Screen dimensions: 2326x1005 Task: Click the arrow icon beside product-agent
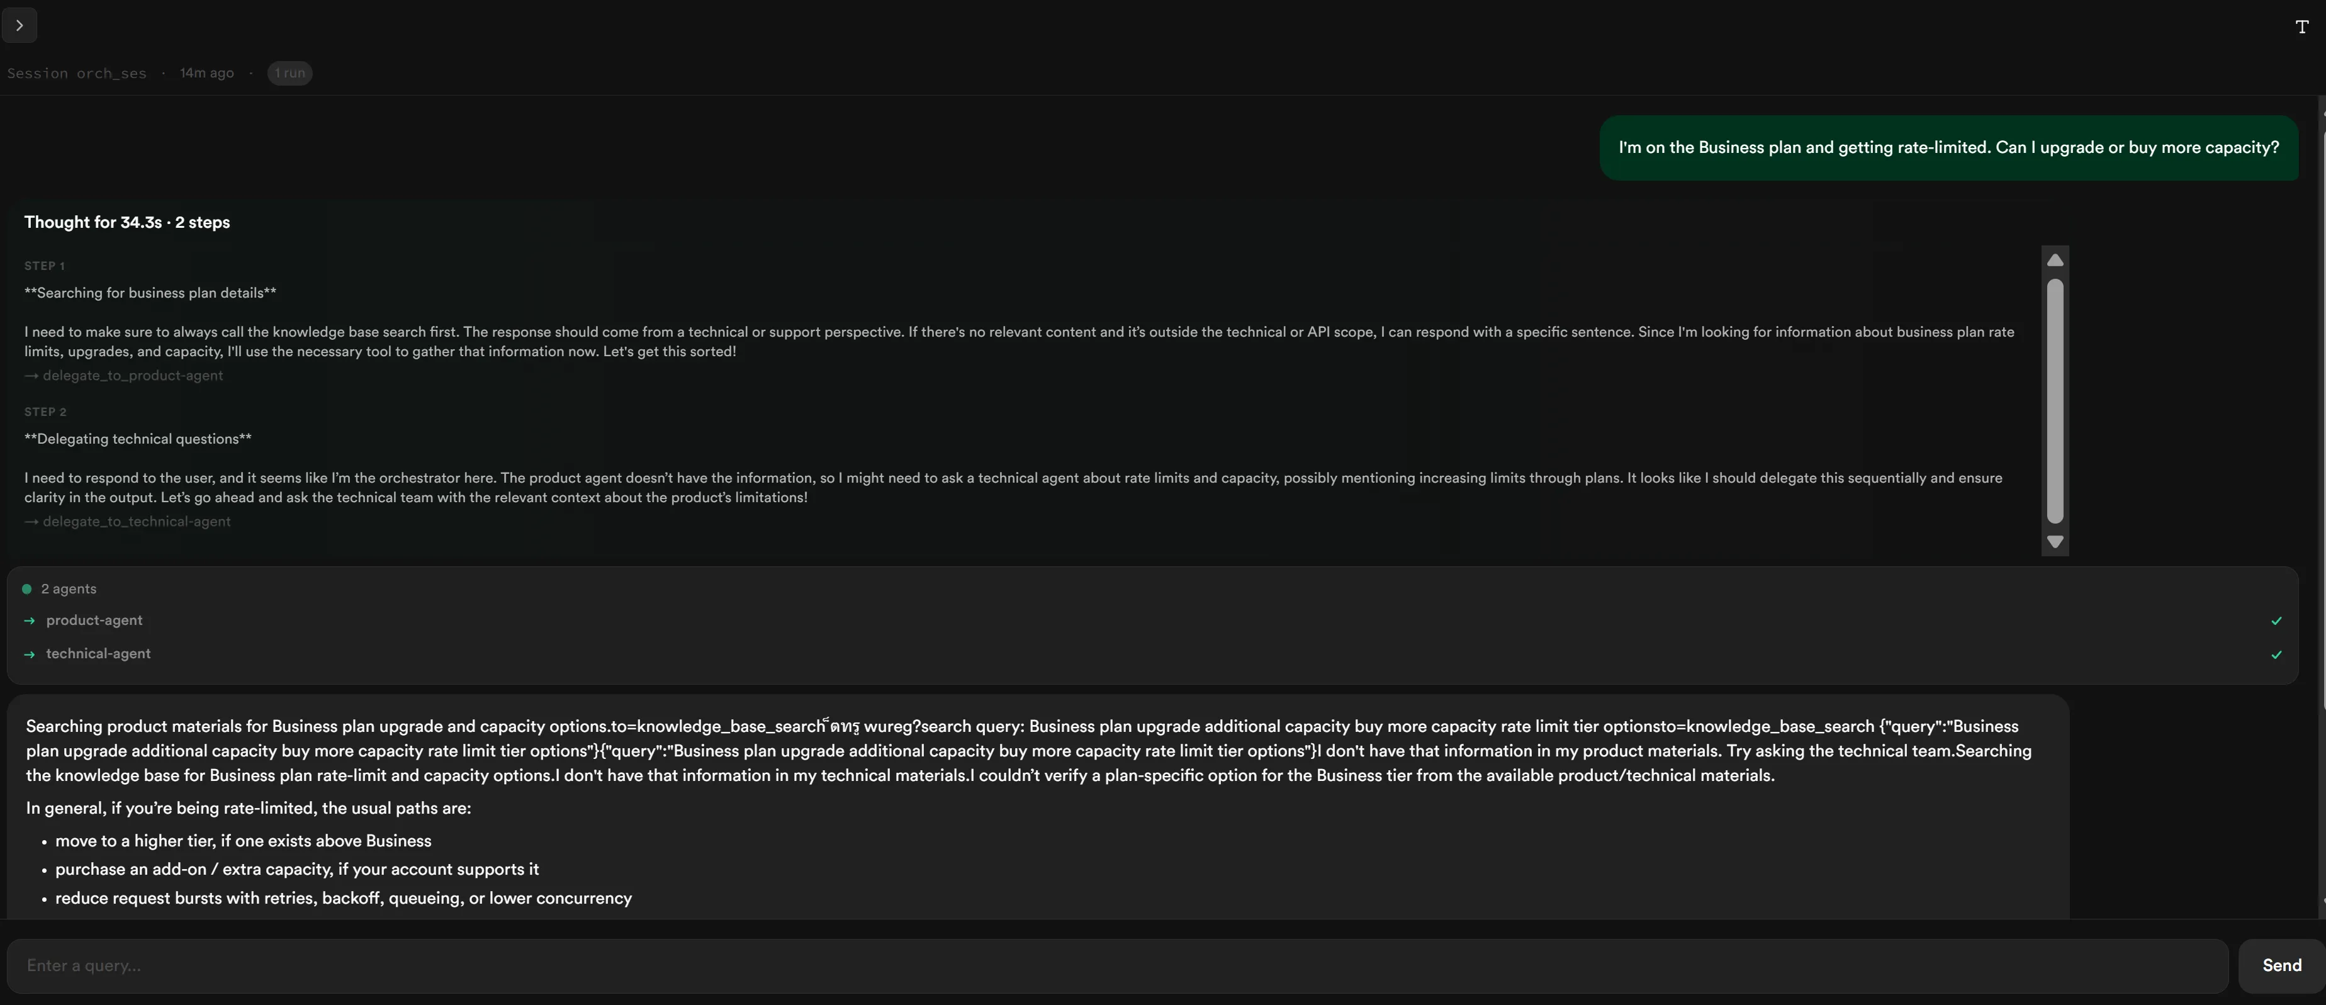[x=30, y=620]
